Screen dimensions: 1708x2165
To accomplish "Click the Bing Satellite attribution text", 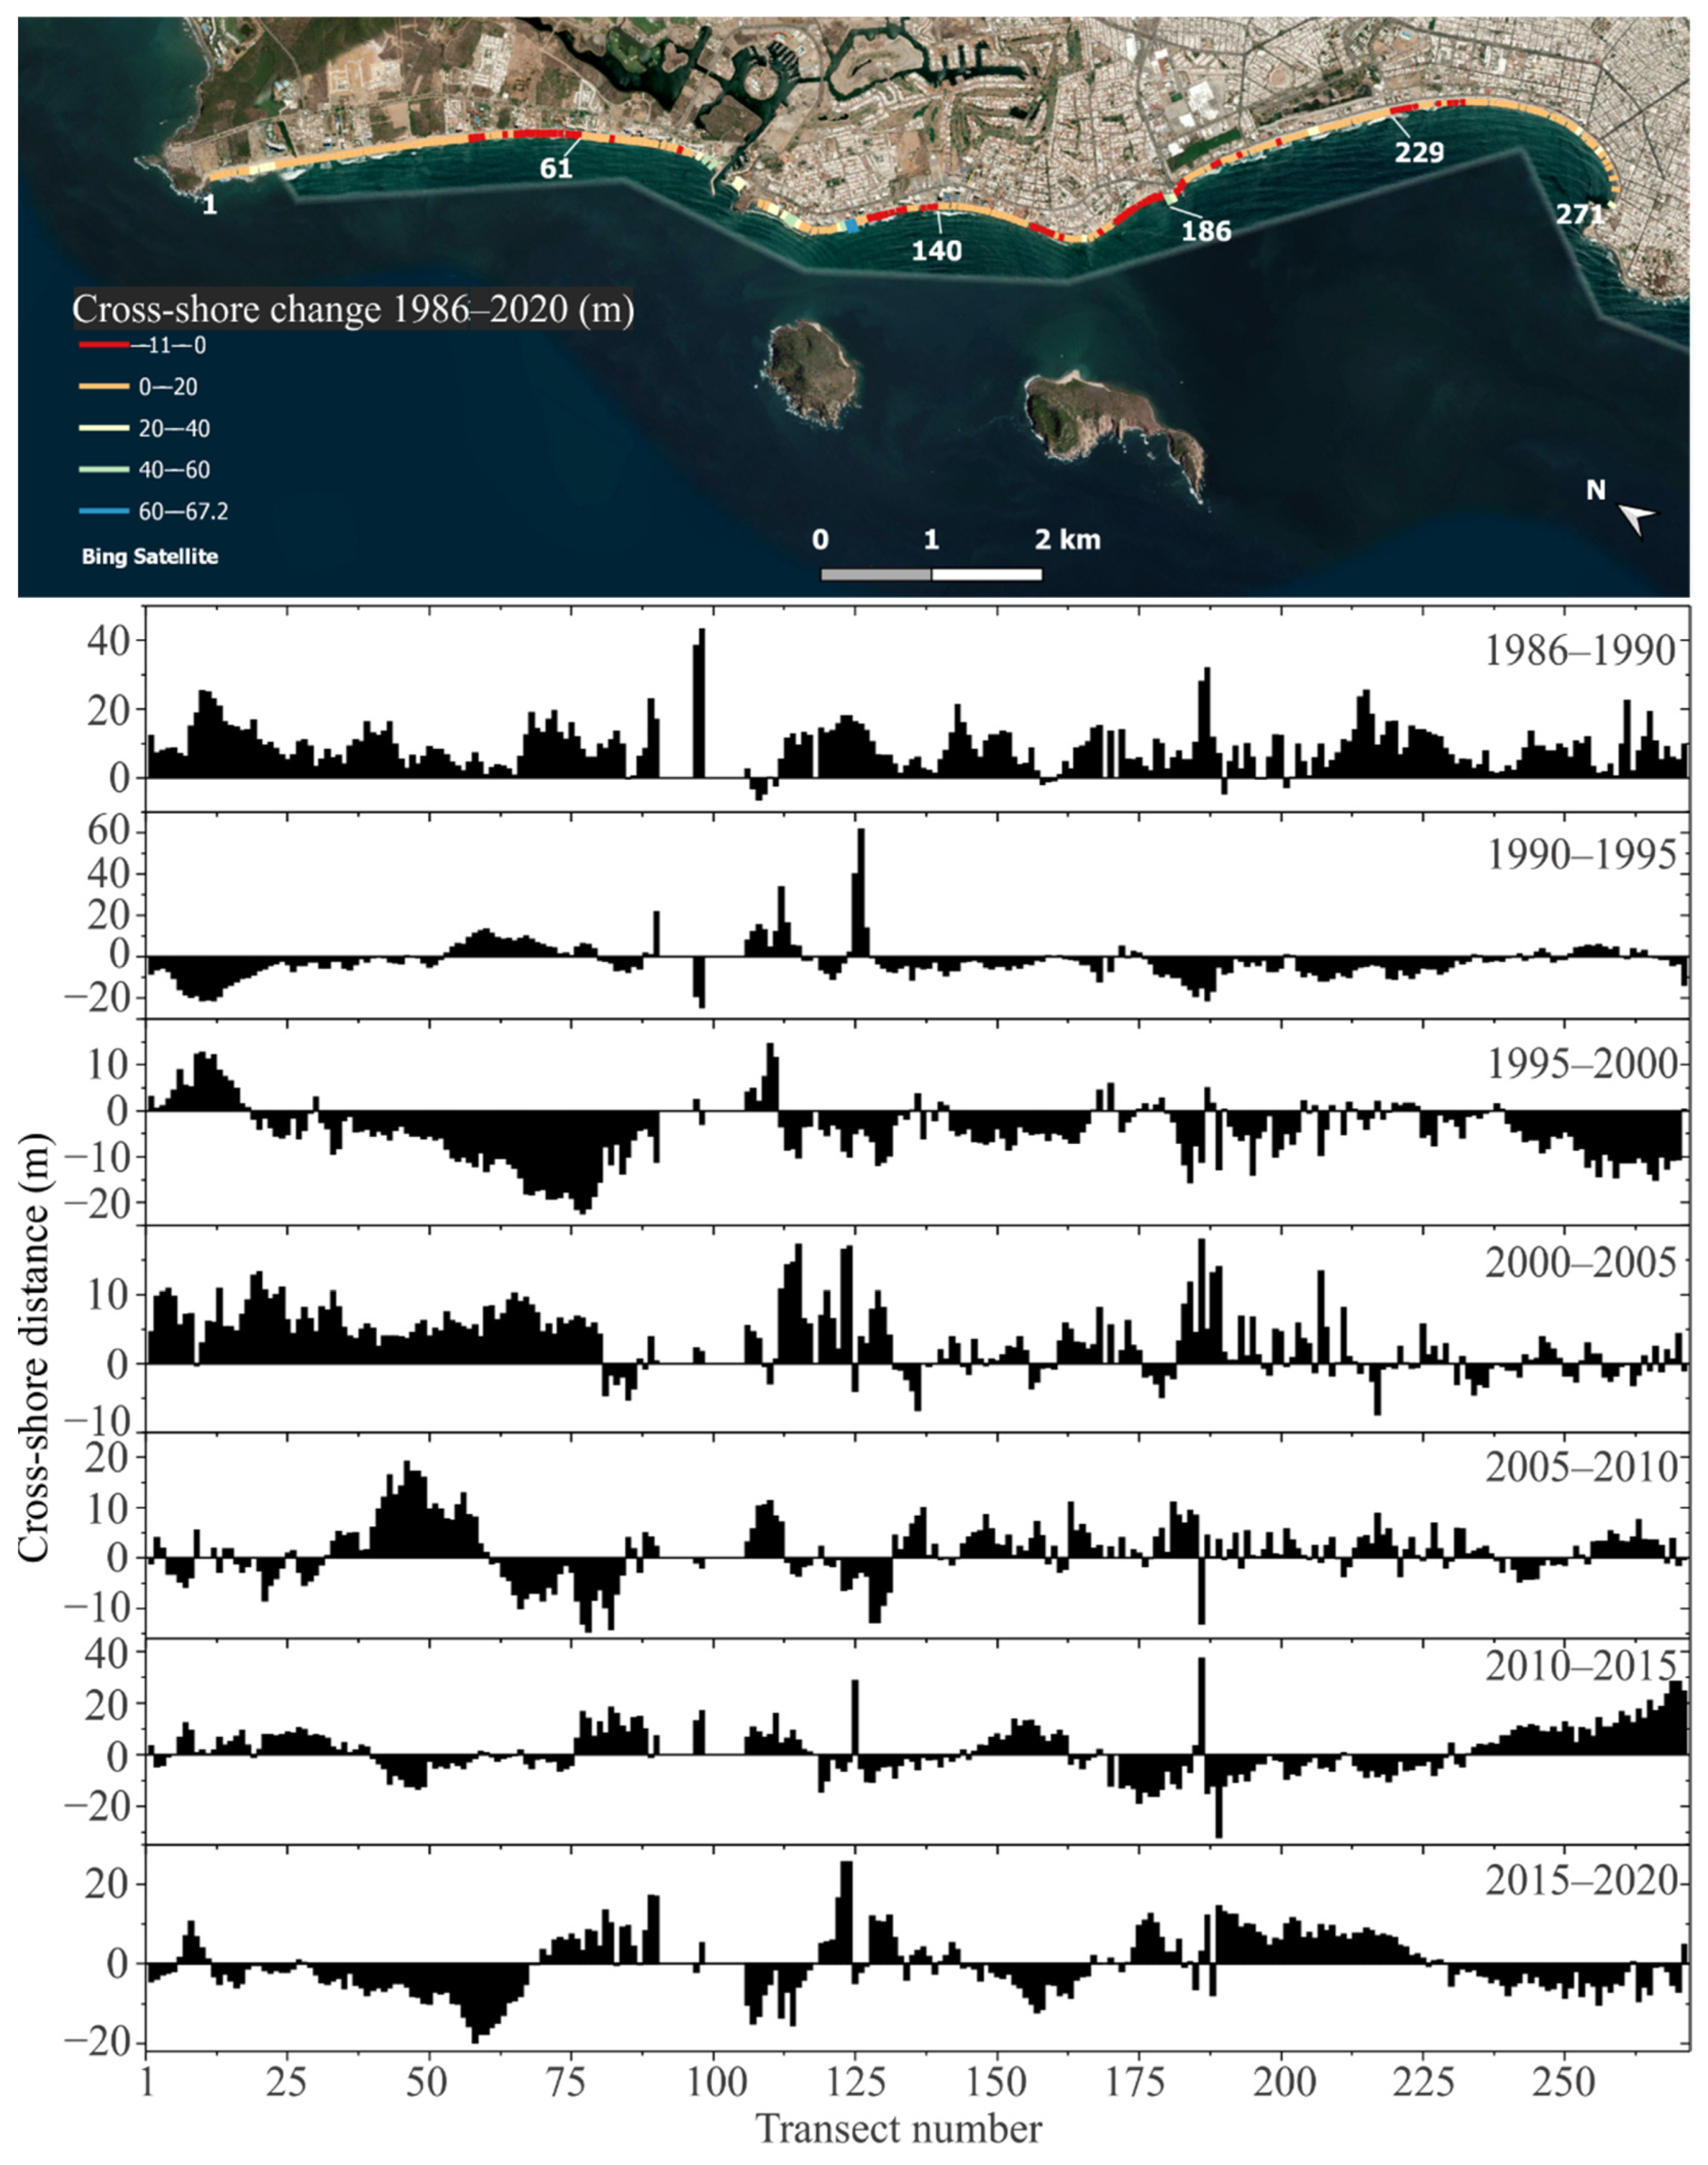I will (150, 556).
